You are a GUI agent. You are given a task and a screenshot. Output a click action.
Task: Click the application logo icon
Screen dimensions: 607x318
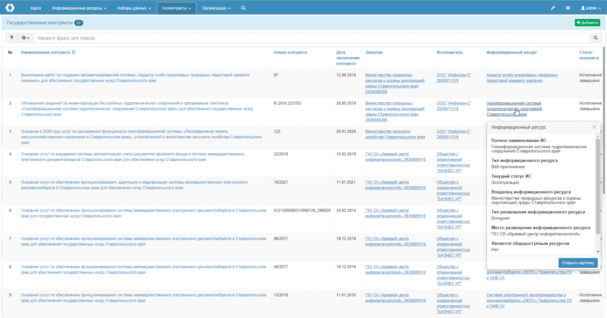point(10,8)
